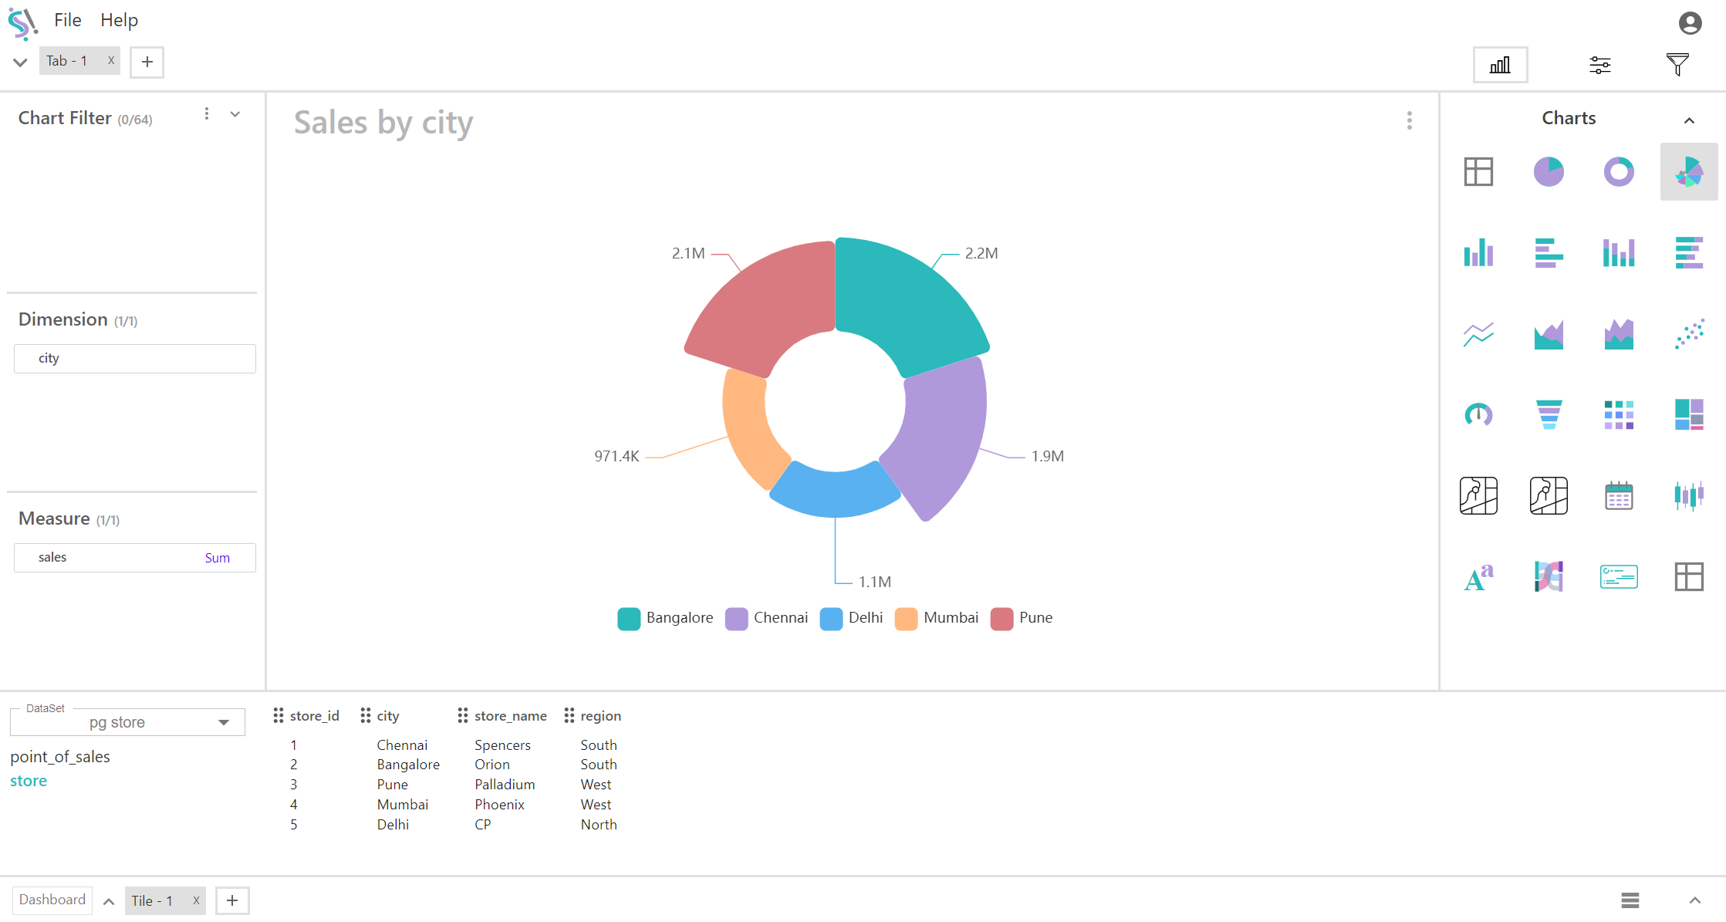Switch to the scatter plot chart

tap(1688, 333)
